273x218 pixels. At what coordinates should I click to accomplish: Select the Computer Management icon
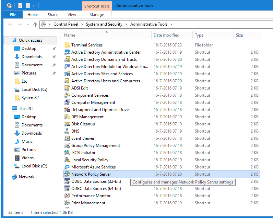(x=67, y=103)
